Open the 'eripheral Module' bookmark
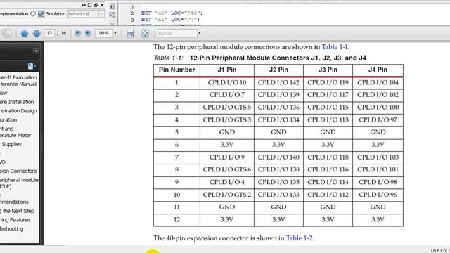450x253 pixels. tap(19, 180)
